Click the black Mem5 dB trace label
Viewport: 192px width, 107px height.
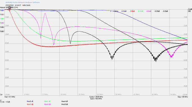(x=65, y=104)
